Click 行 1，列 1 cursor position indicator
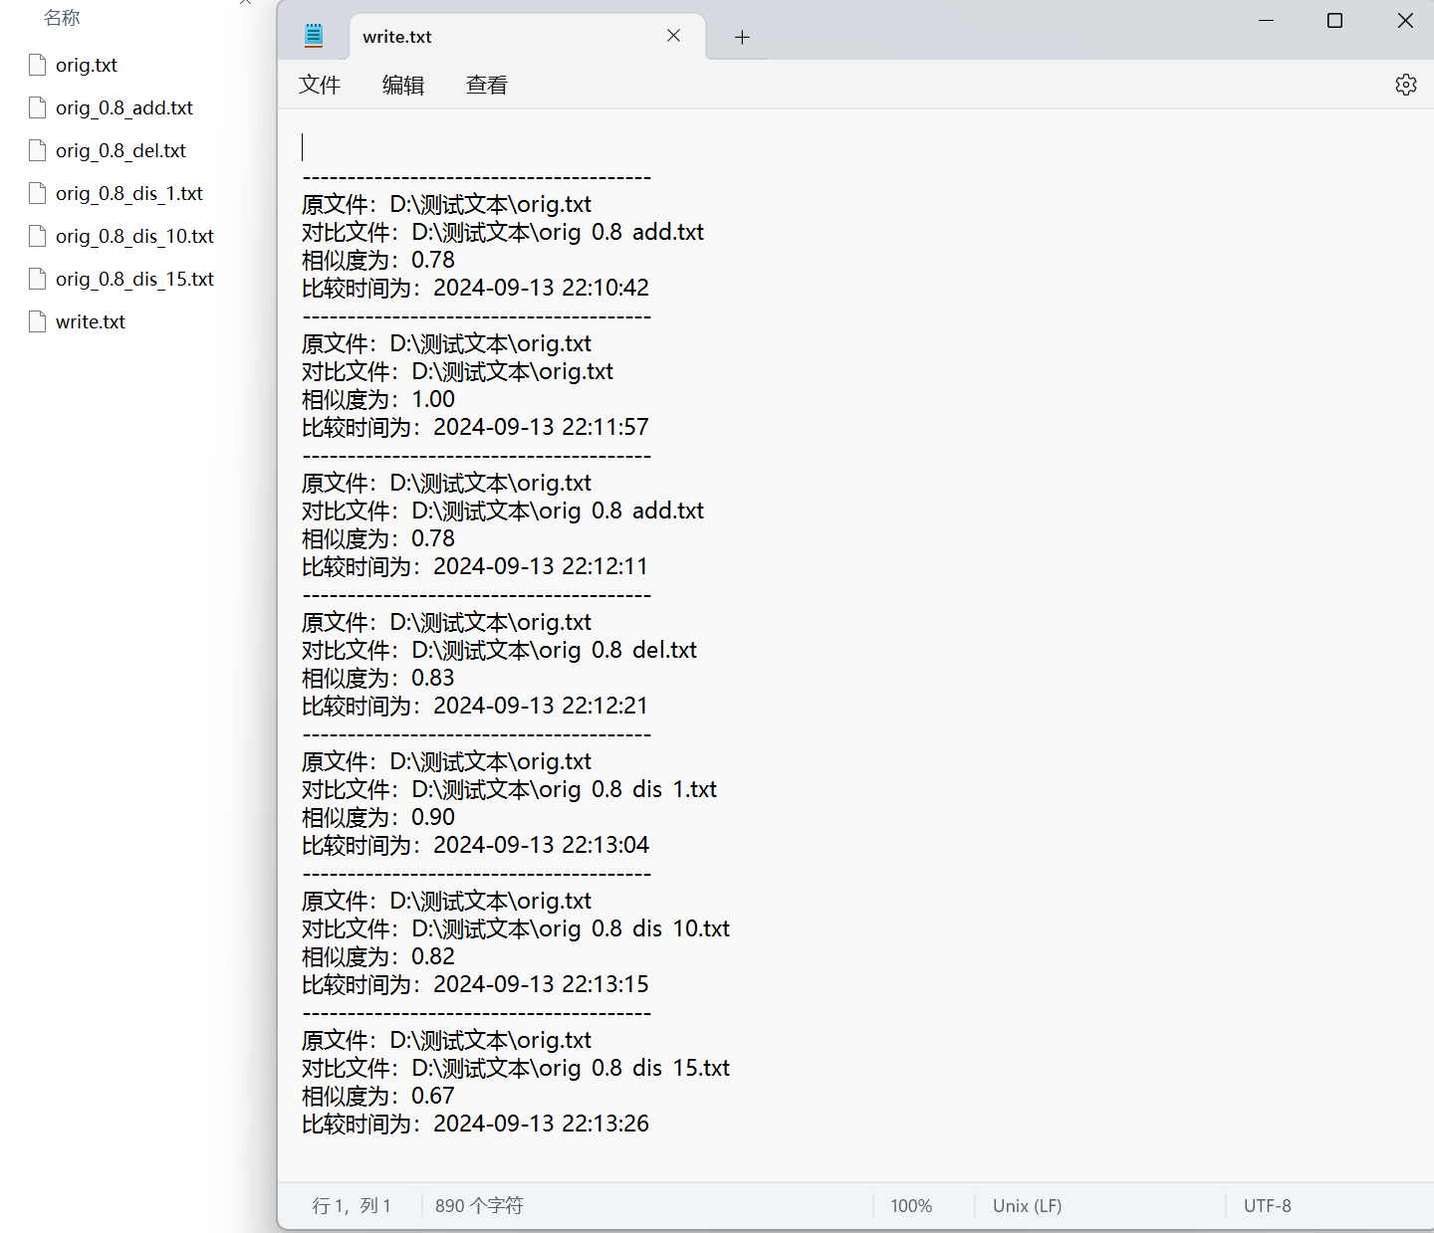The image size is (1434, 1233). tap(352, 1205)
